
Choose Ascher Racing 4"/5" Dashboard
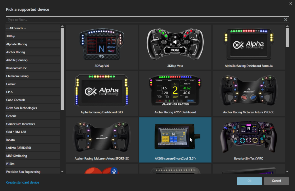tap(175, 93)
